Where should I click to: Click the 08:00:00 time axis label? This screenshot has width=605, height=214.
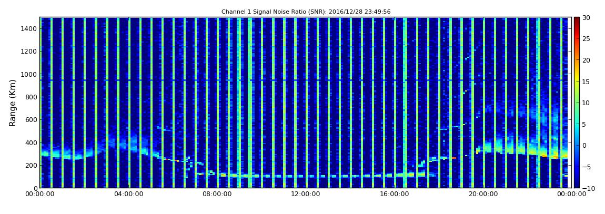tap(217, 195)
